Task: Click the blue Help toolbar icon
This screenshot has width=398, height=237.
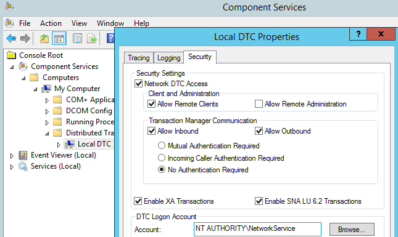Action: [x=110, y=39]
